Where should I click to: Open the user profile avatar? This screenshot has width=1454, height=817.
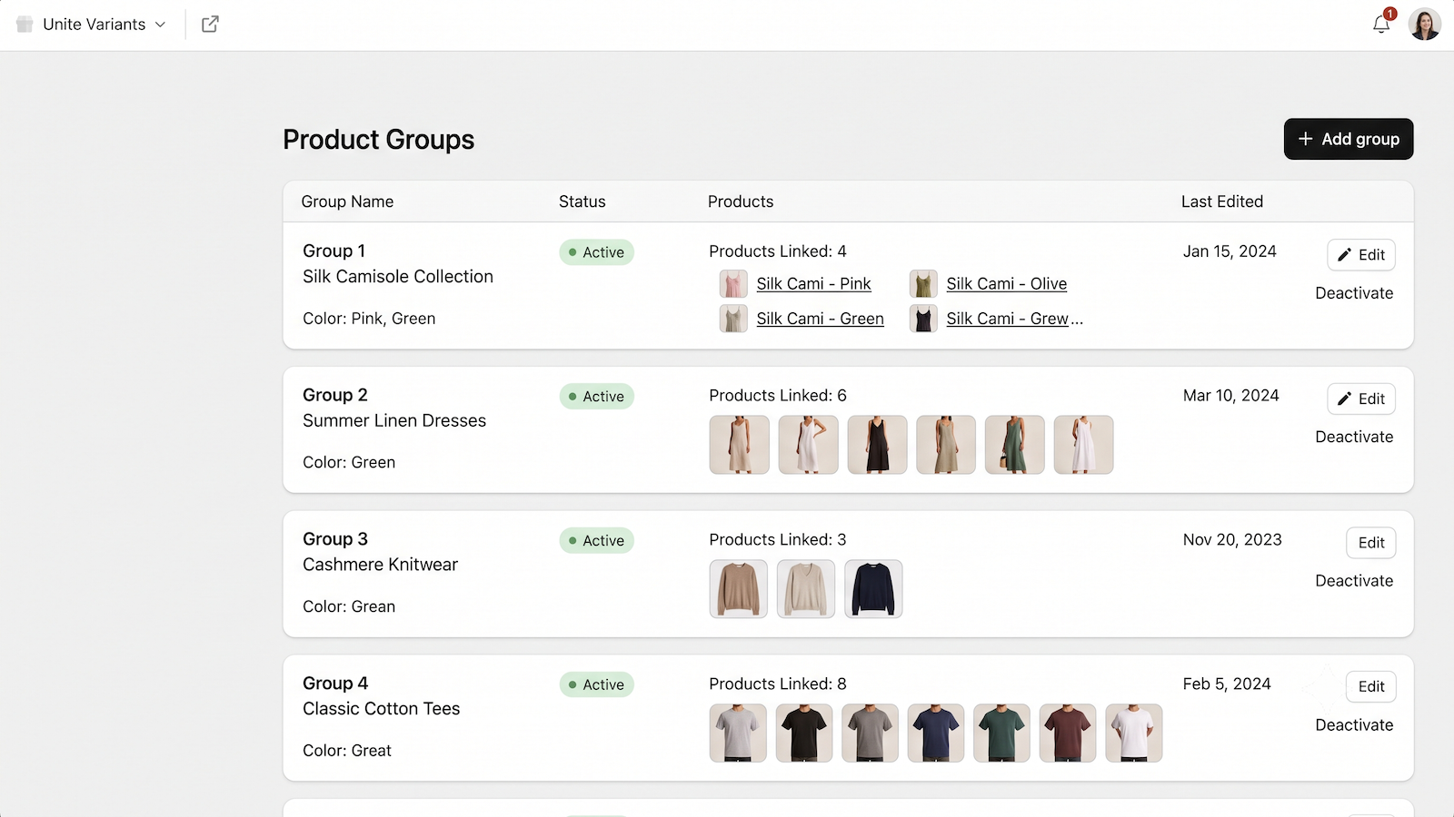pos(1424,25)
